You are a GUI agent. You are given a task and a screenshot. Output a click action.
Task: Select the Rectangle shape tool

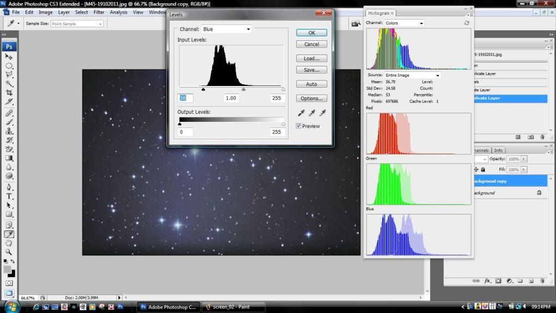(x=9, y=214)
